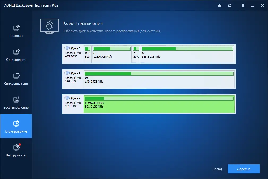This screenshot has width=268, height=179.
Task: Click the clone monitor icon beside heading
Action: 49,26
